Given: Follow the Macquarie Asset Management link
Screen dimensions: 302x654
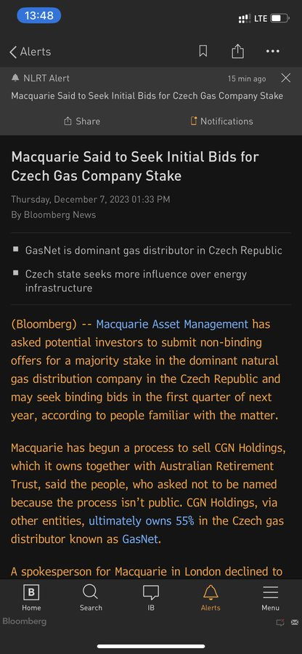Looking at the screenshot, I should tap(172, 324).
